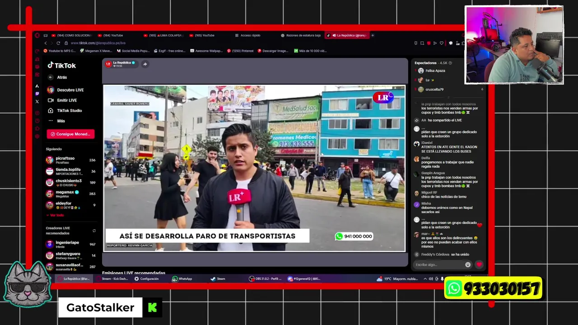Open OBS 31.0.2 from taskbar

pyautogui.click(x=266, y=279)
